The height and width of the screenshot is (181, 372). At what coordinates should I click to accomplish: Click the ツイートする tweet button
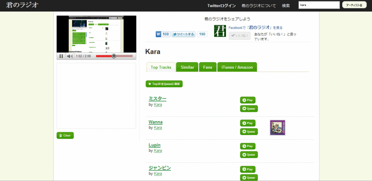point(183,34)
